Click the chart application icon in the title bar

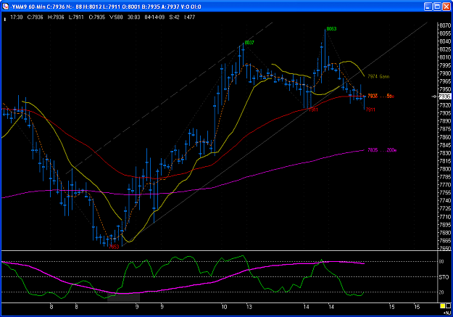point(6,7)
